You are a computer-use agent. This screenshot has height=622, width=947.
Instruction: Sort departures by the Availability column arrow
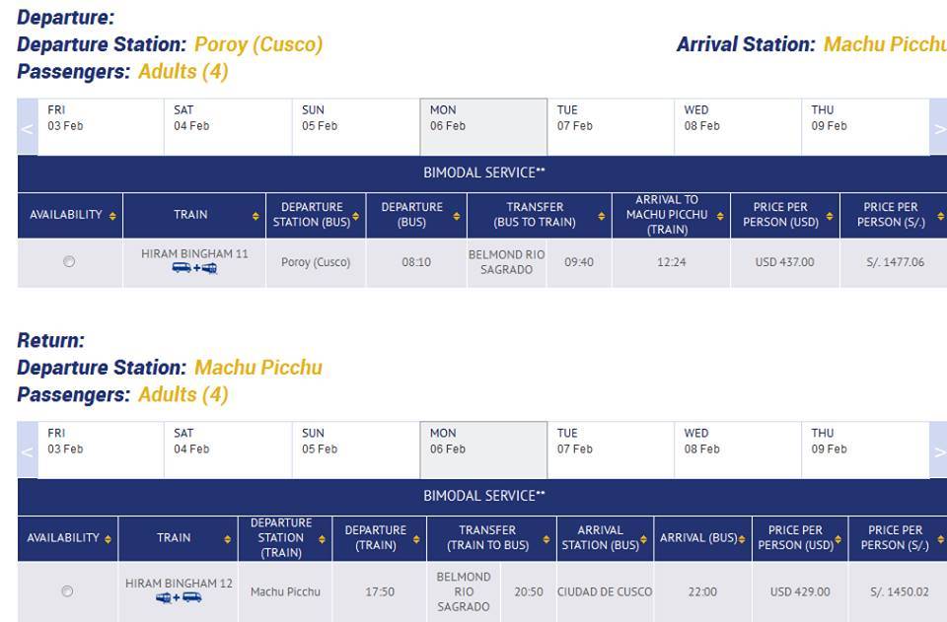pos(112,215)
